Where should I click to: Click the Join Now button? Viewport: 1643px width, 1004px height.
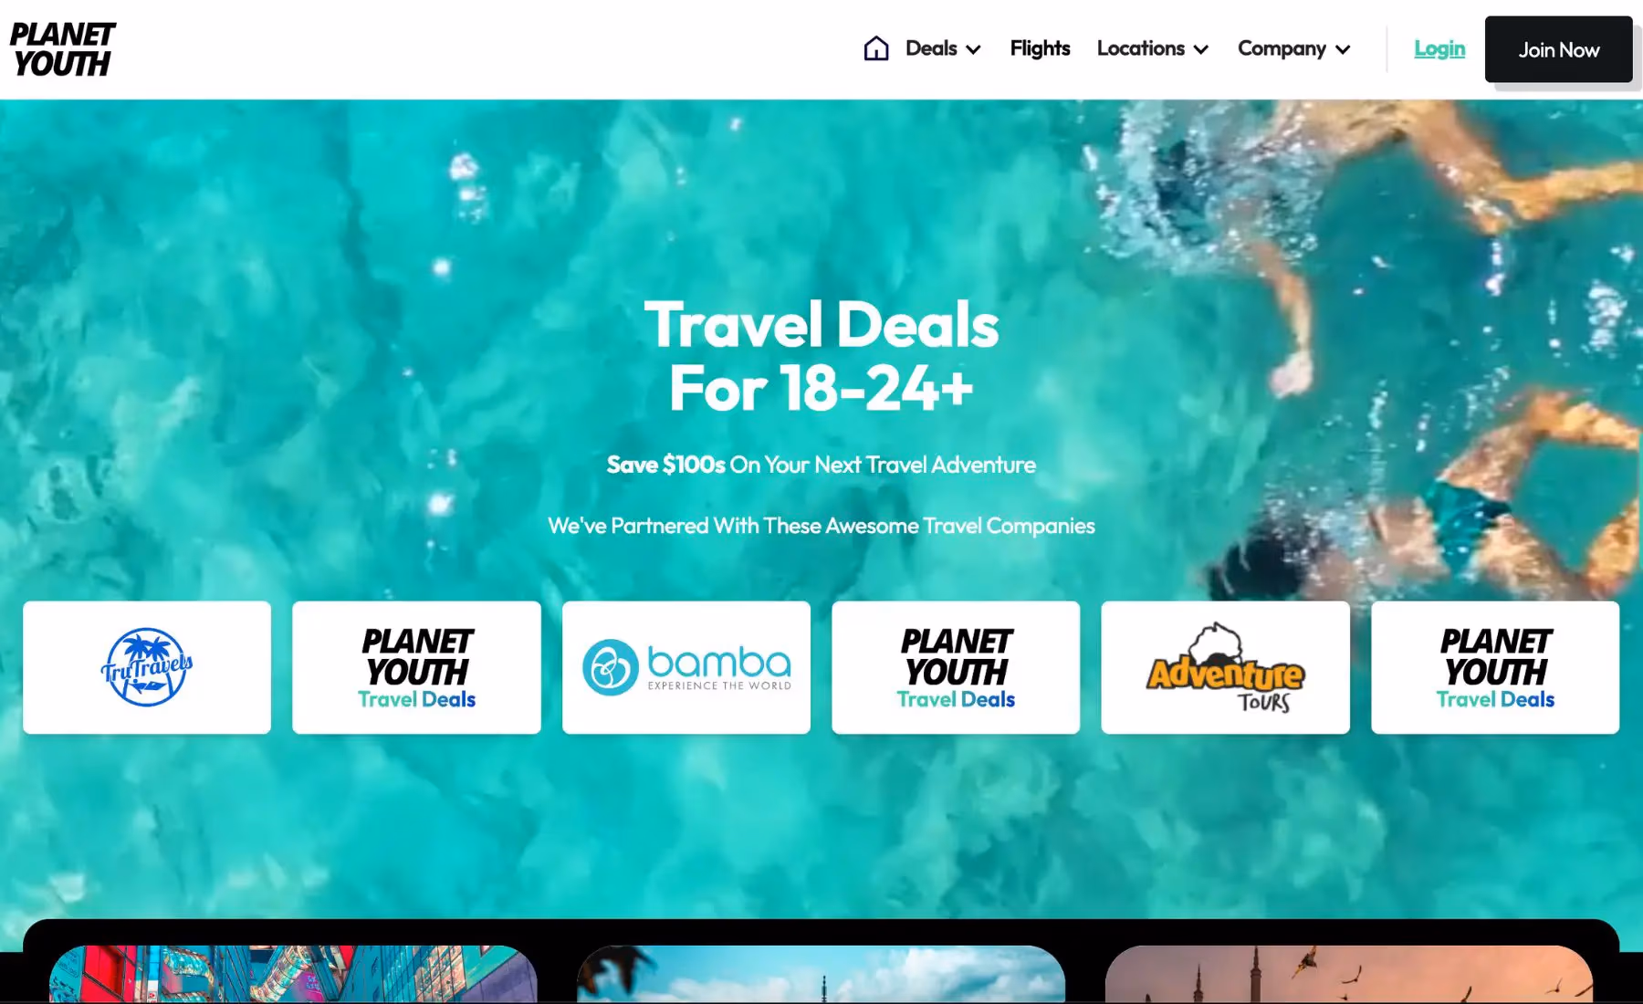click(1559, 49)
